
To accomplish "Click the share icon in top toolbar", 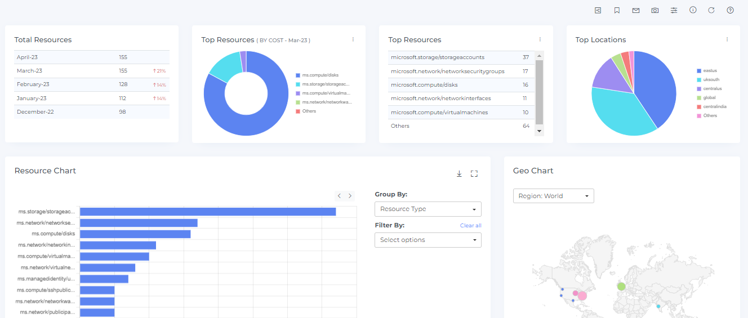I will pos(598,10).
